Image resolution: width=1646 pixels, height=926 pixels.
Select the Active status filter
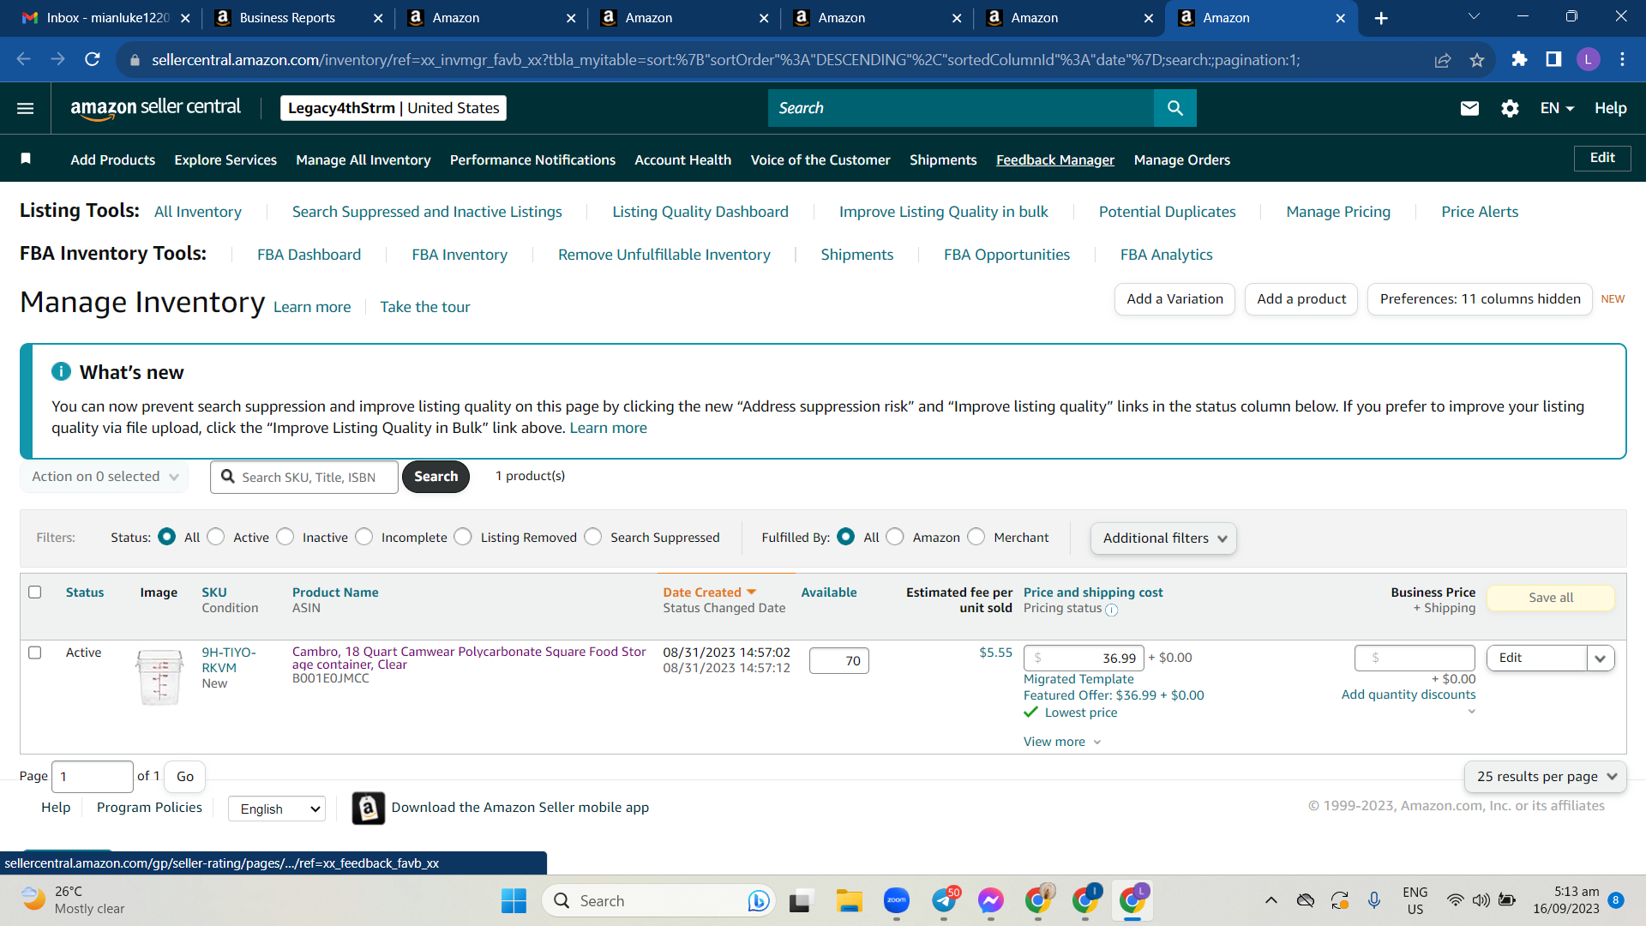point(216,537)
